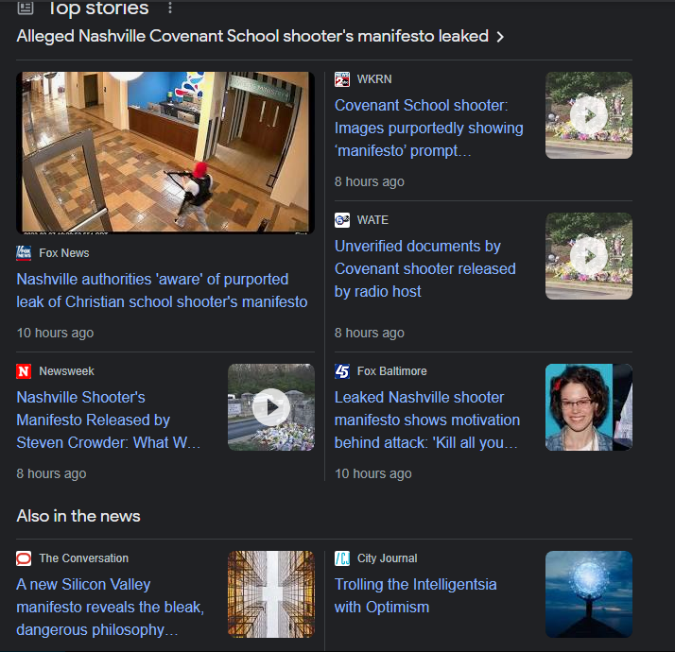This screenshot has width=675, height=652.
Task: Click The Conversation speech bubble logo icon
Action: 24,558
